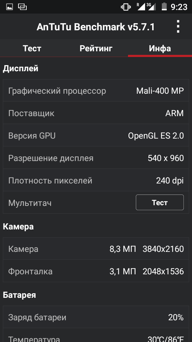Screen dimensions: 192x342
Task: Tap the picture notification icon in status bar
Action: click(10, 7)
